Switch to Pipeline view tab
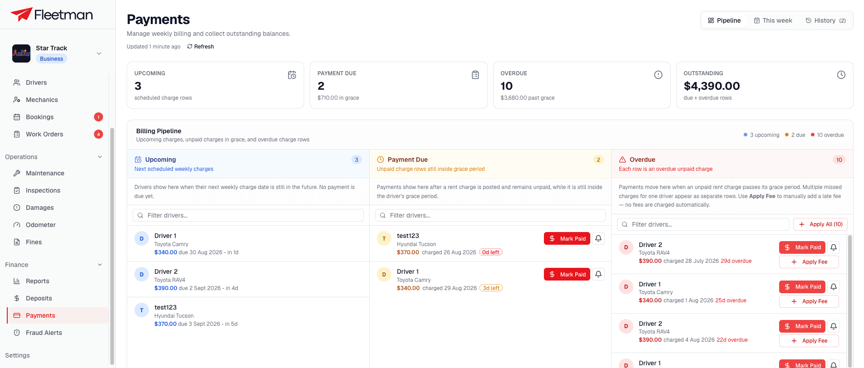Viewport: 864px width, 368px height. point(724,20)
